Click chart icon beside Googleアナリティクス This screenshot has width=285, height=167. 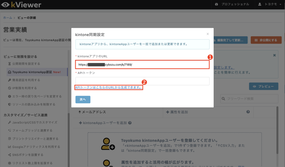(x=10, y=147)
